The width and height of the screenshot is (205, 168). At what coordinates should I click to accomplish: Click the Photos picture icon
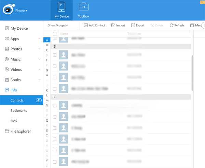(x=7, y=49)
